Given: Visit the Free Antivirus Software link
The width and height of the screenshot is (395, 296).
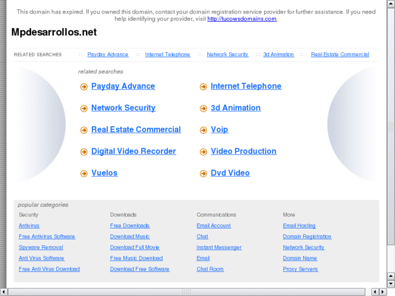Looking at the screenshot, I should [x=47, y=237].
